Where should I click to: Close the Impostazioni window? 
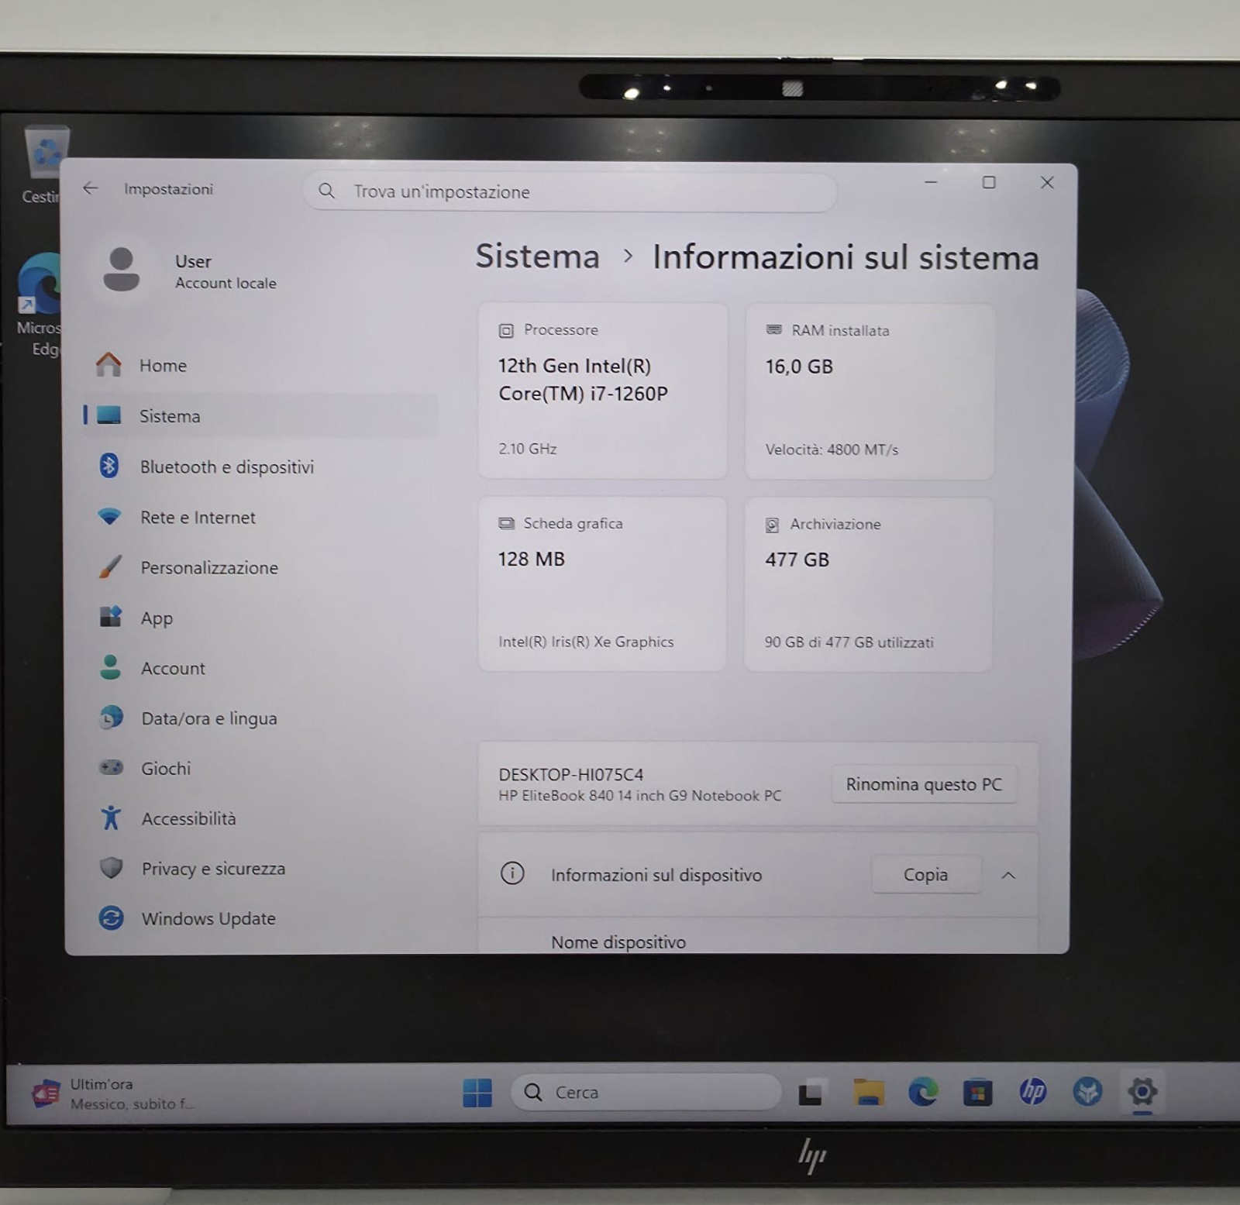[x=1047, y=182]
